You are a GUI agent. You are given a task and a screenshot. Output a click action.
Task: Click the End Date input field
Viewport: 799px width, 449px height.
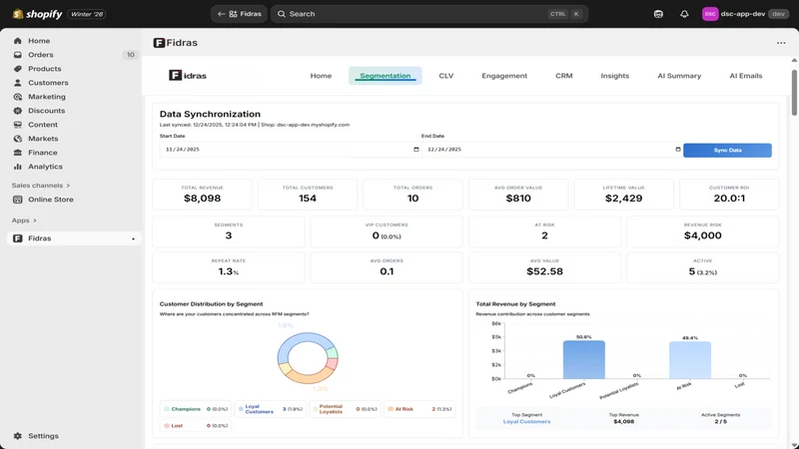(552, 149)
